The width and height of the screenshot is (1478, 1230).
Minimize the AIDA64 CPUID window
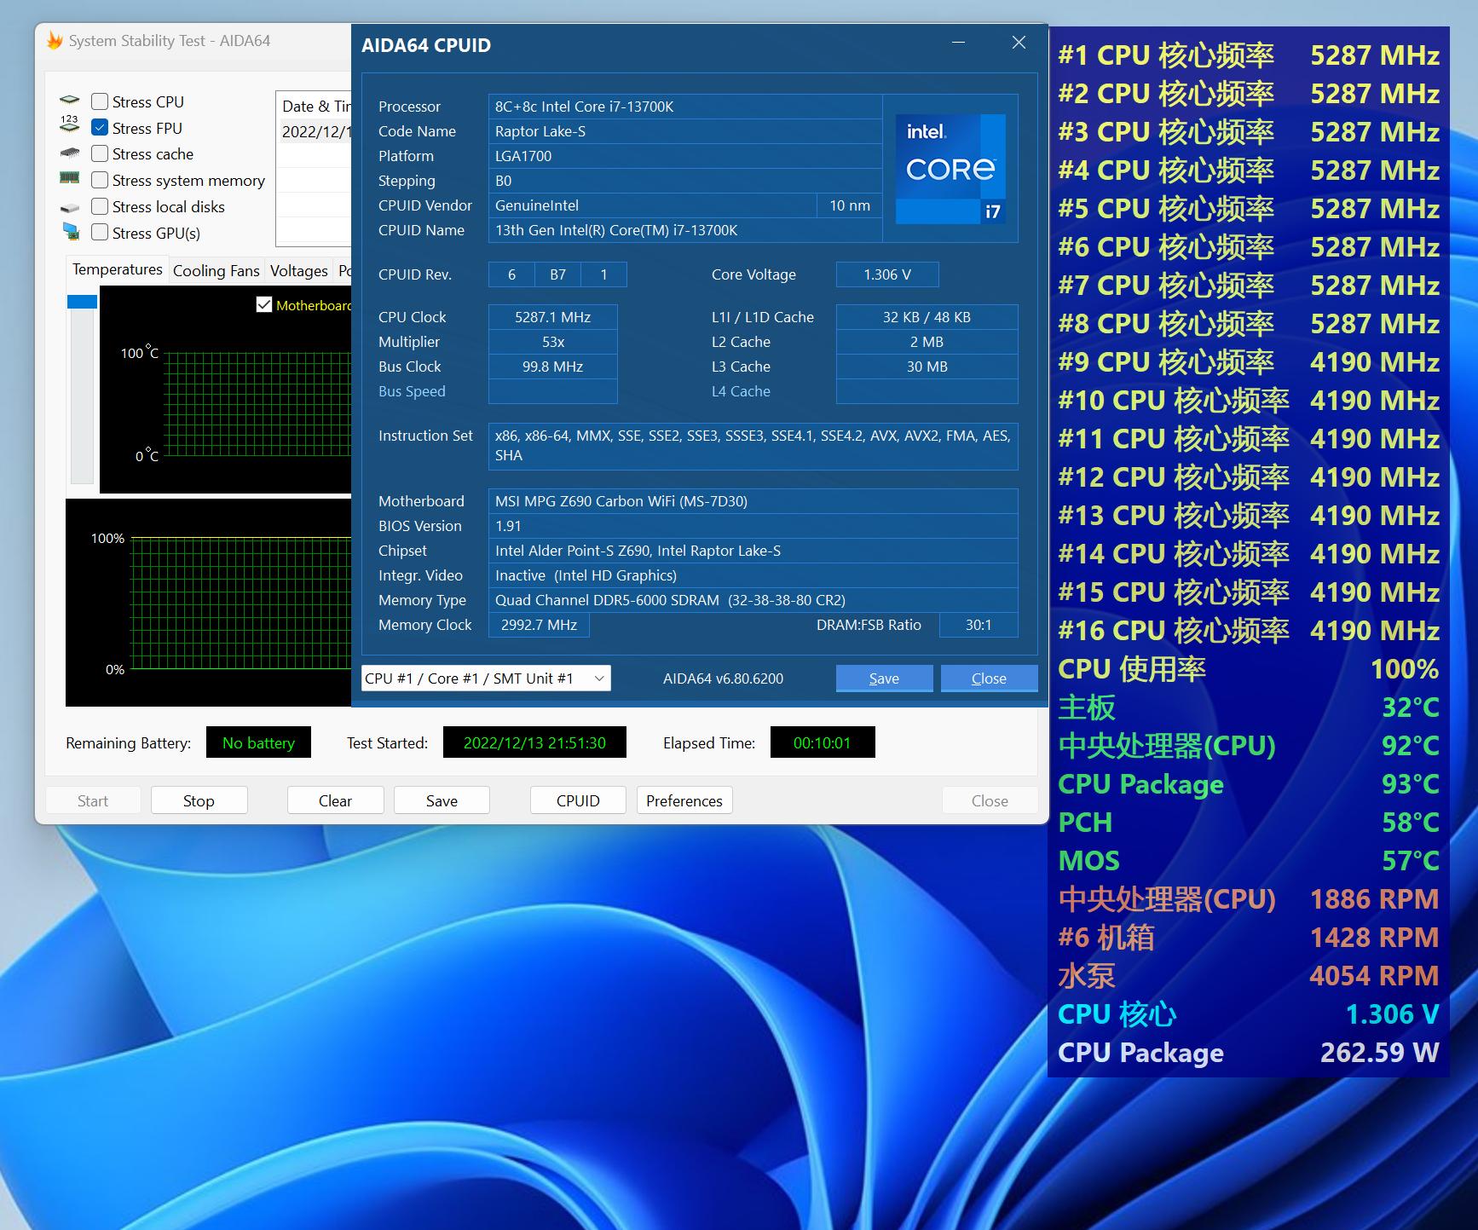[x=959, y=43]
